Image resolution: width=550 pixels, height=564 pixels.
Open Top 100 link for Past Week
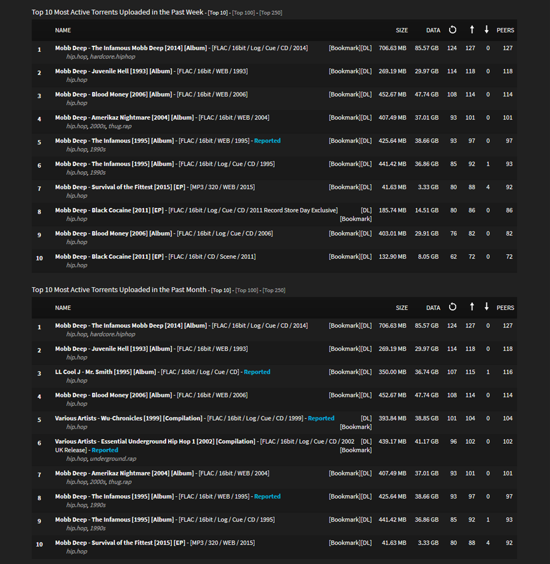click(243, 13)
